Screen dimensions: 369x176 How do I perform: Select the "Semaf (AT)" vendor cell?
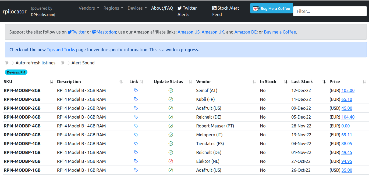207,90
